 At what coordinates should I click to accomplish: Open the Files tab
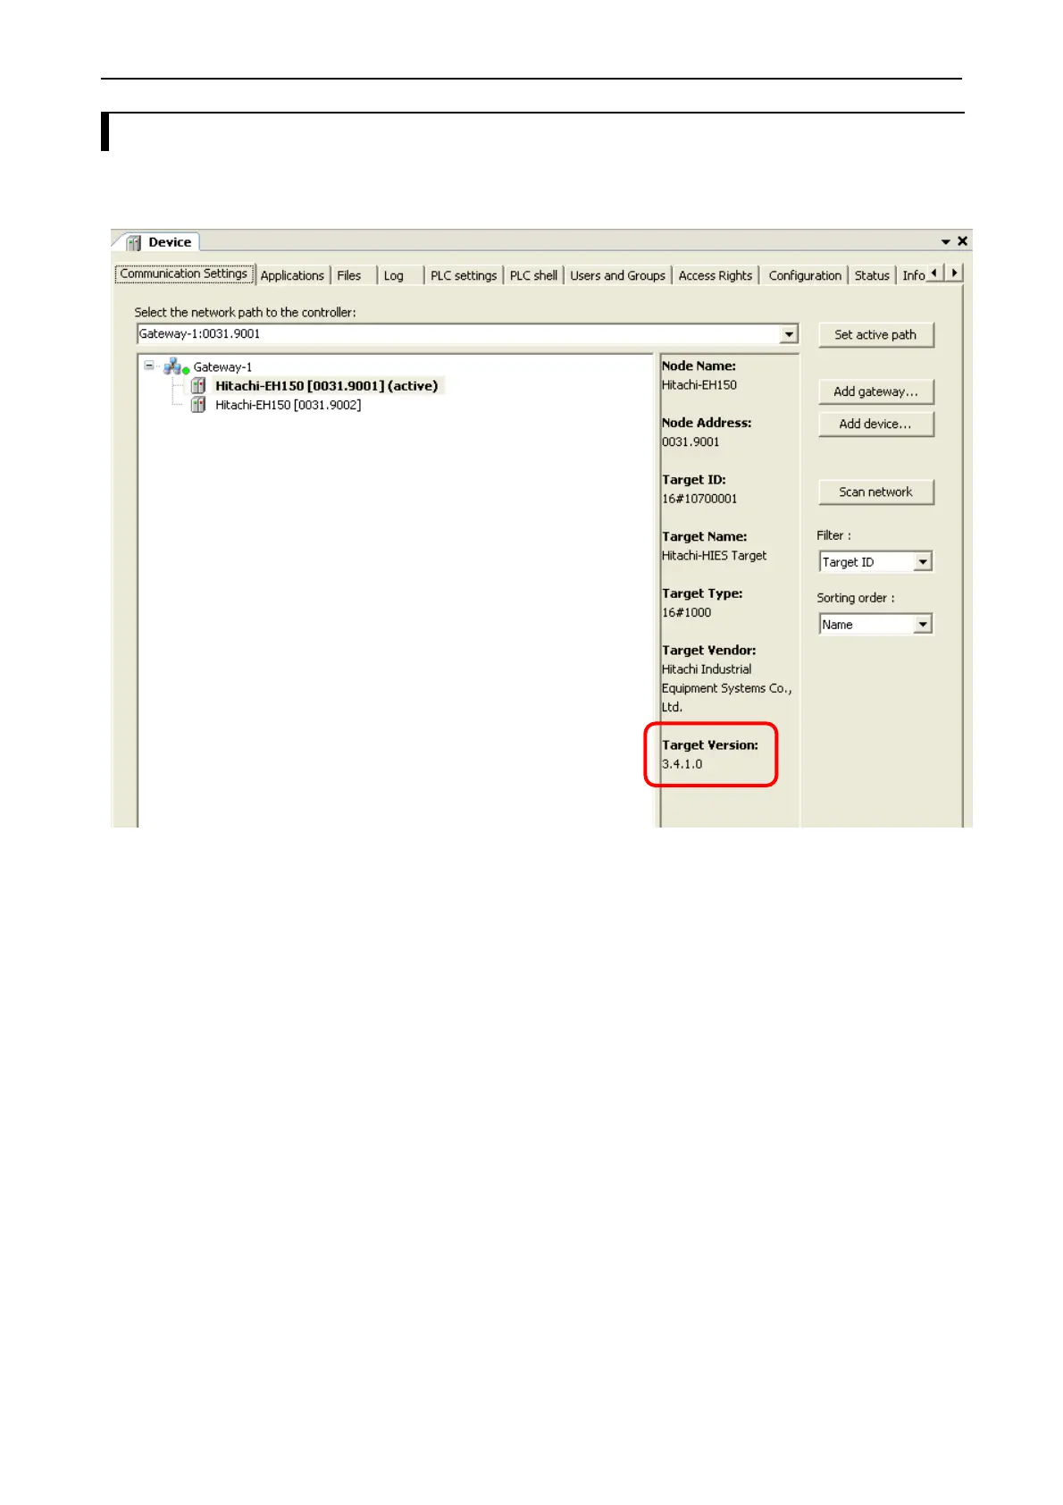pyautogui.click(x=349, y=275)
